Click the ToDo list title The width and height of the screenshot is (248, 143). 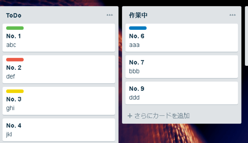coord(14,15)
